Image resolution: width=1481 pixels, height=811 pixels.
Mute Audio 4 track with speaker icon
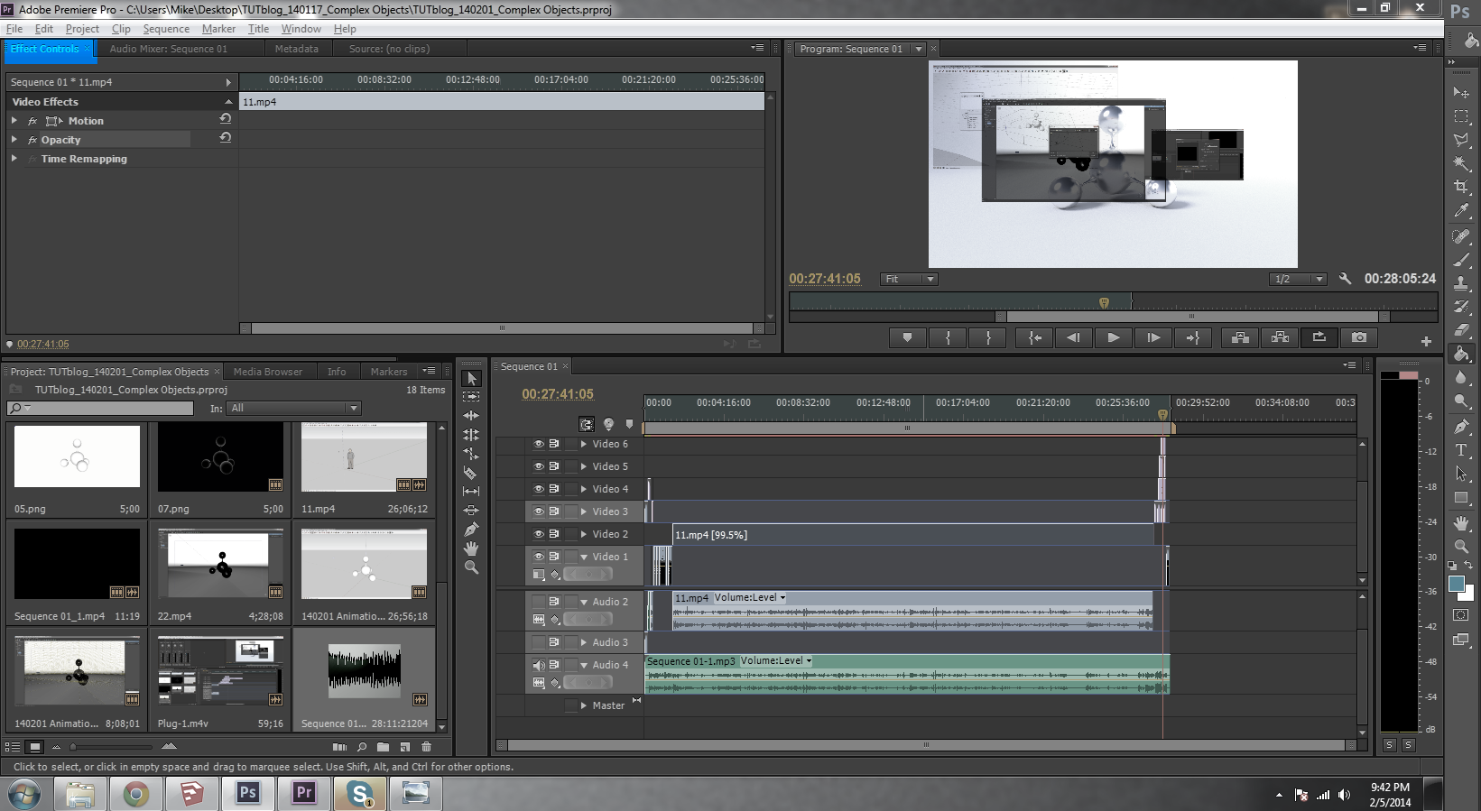click(x=538, y=665)
